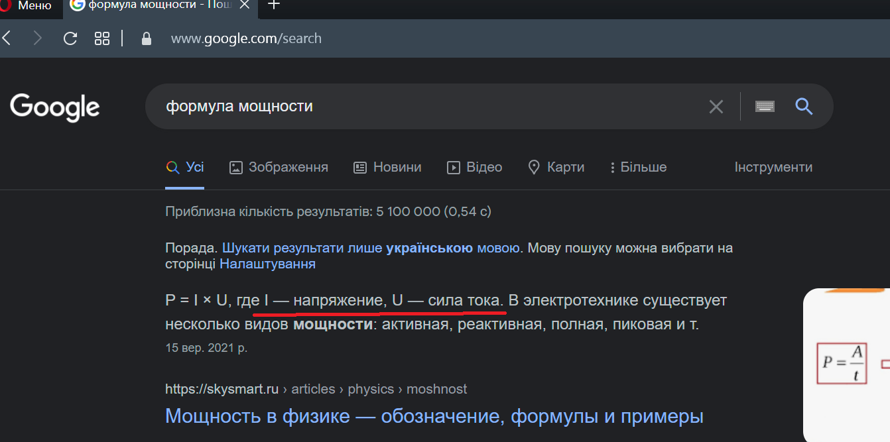This screenshot has width=890, height=442.
Task: Open a new browser tab with plus
Action: 273,6
